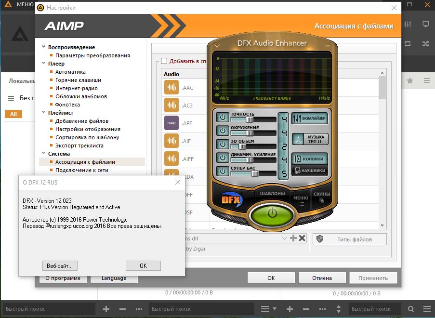435x318 pixels.
Task: Toggle the 3D Объем power button
Action: click(223, 144)
